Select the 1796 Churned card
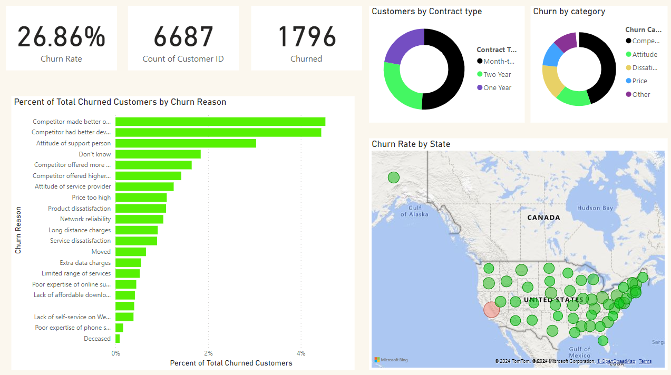 pos(306,38)
